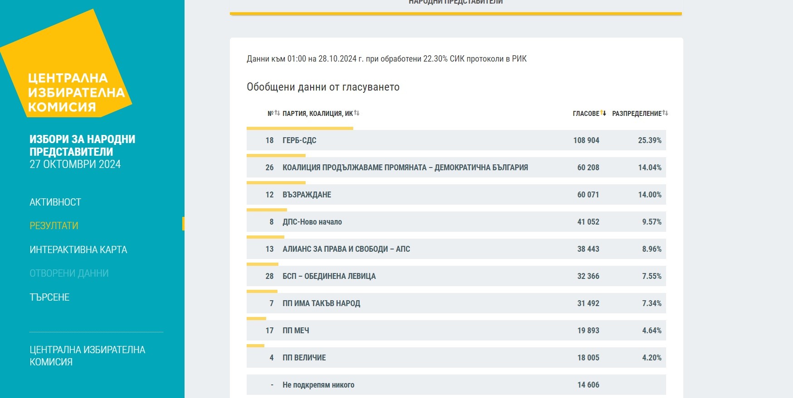This screenshot has width=793, height=398.
Task: Click the ИЗБОРИ ЗА НАРОДНИ ПРЕДСТАВИТЕЛИ title
Action: click(83, 145)
